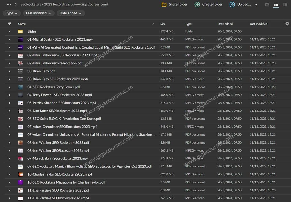291x202 pixels.
Task: Switch to grid thumbnail view
Action: [x=285, y=5]
